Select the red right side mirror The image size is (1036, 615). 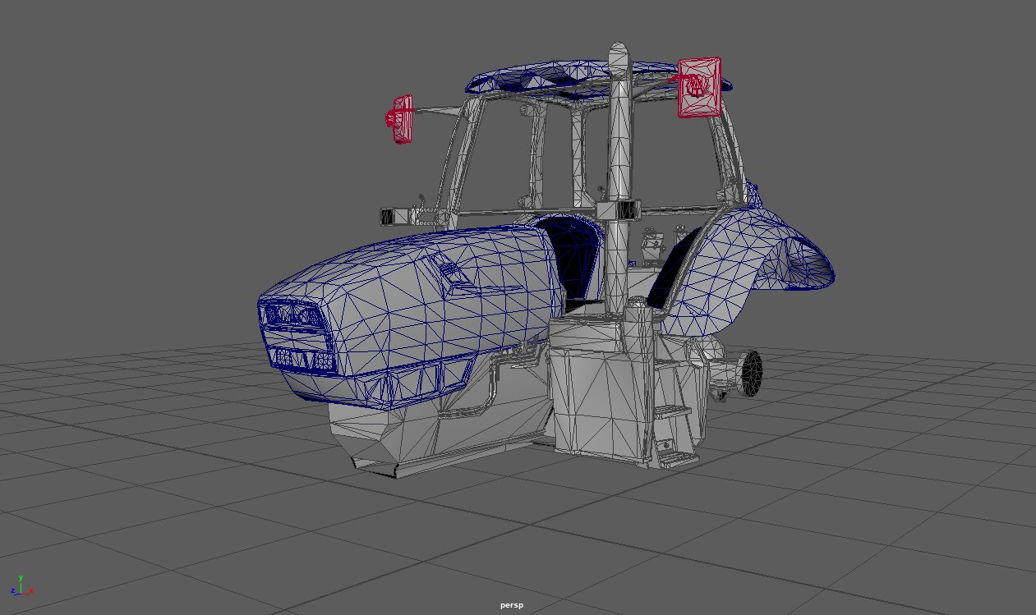[x=699, y=87]
